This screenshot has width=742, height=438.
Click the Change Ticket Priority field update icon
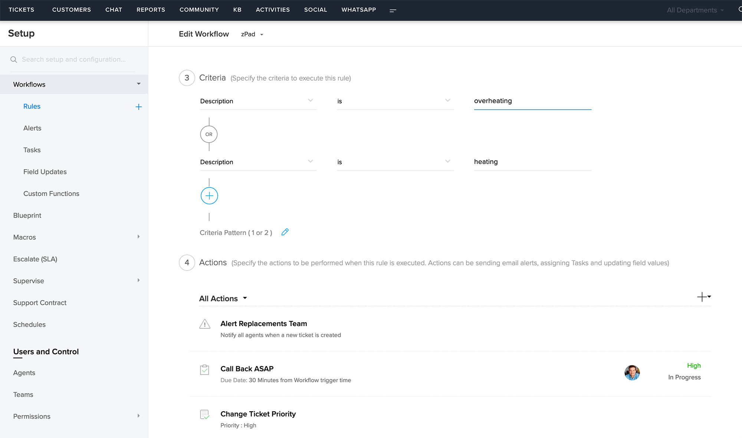205,414
